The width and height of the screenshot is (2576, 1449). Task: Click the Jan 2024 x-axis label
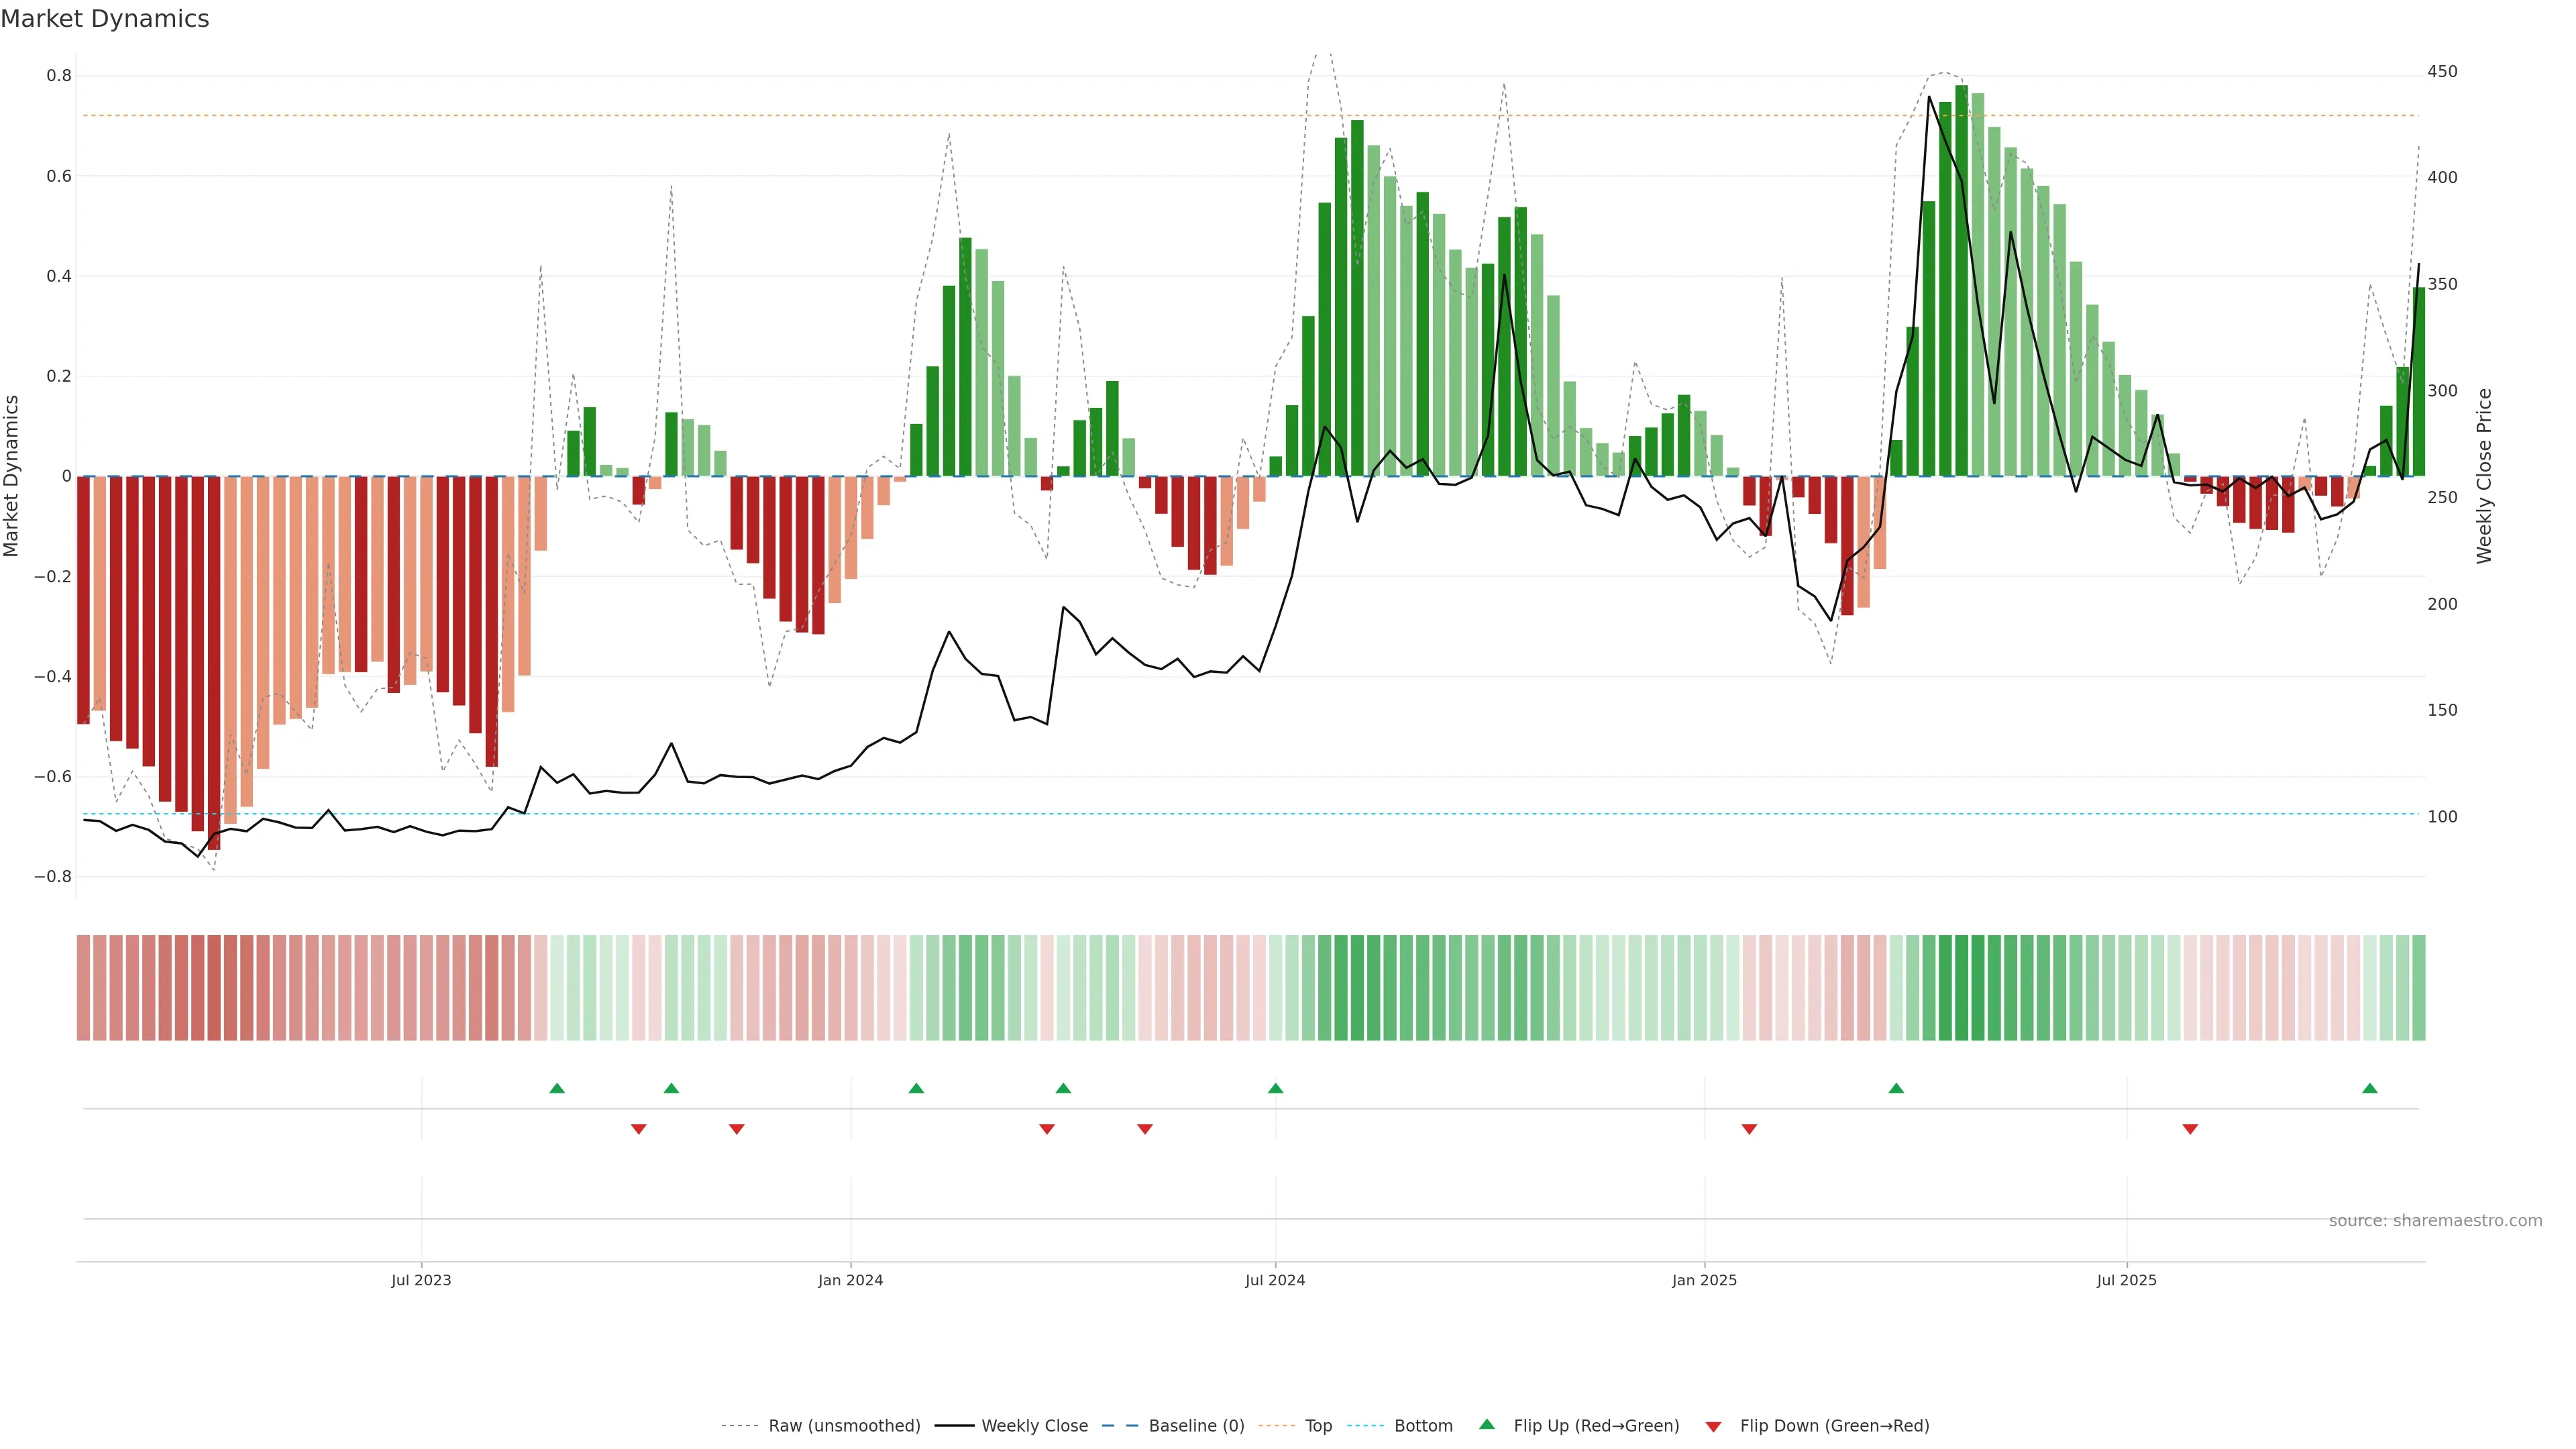point(850,1280)
